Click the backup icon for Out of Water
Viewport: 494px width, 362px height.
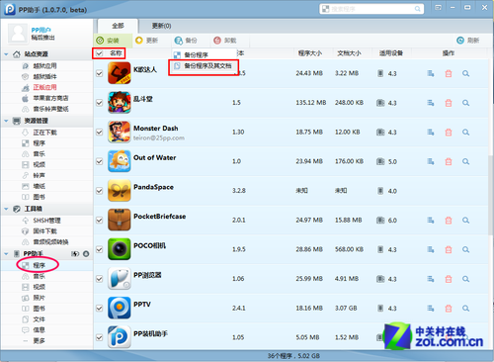(x=431, y=161)
